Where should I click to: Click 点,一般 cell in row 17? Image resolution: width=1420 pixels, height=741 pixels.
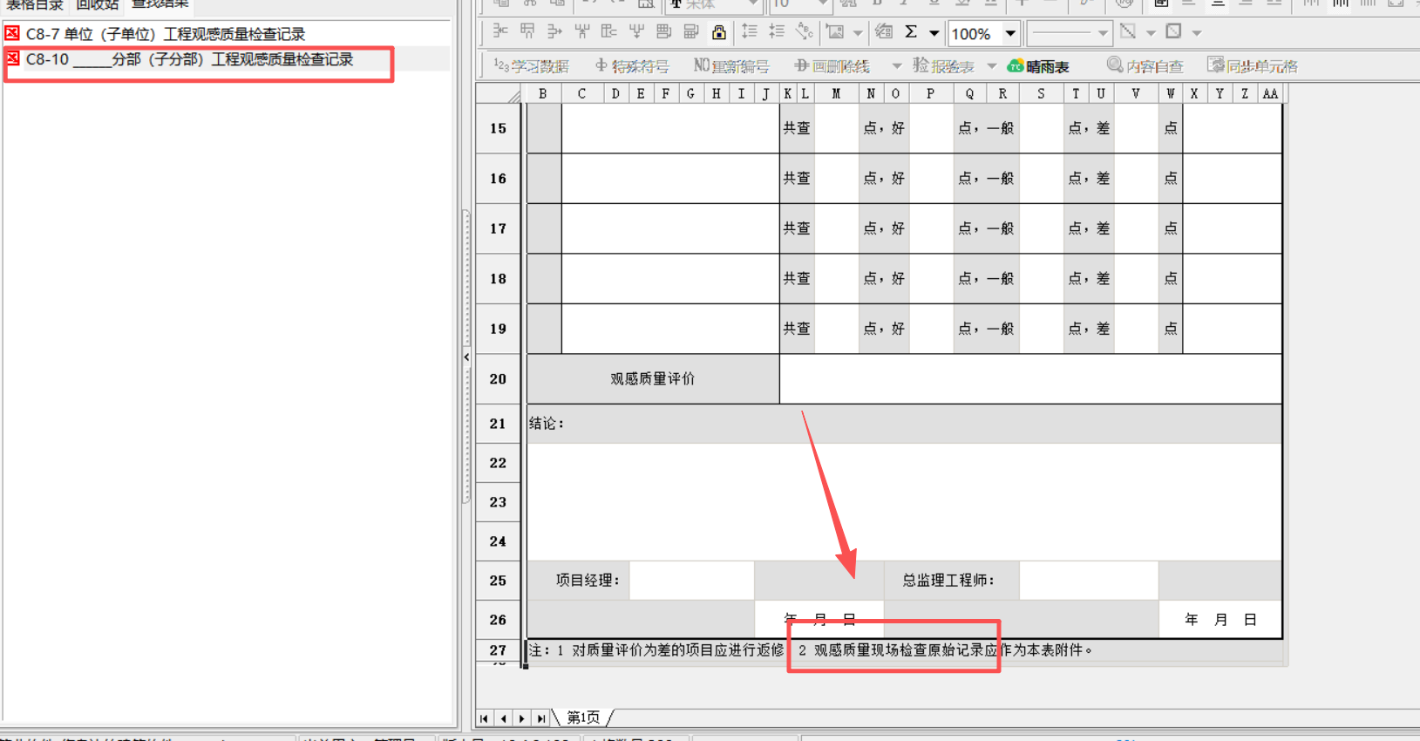[986, 228]
